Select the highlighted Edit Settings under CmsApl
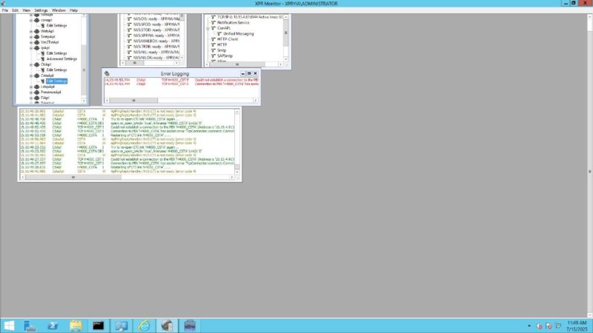This screenshot has width=593, height=333. point(56,81)
